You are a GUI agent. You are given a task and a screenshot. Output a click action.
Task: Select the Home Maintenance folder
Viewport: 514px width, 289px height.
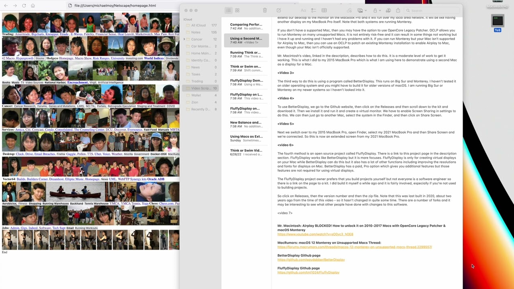[201, 53]
